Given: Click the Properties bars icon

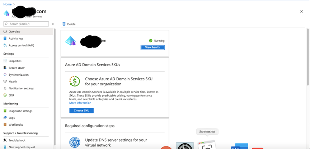Looking at the screenshot, I should pyautogui.click(x=5, y=61).
